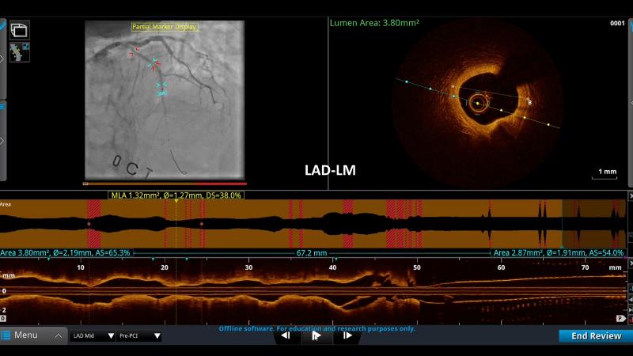The width and height of the screenshot is (633, 356).
Task: Click the central catheter marker in OCT cross-section
Action: pos(477,102)
